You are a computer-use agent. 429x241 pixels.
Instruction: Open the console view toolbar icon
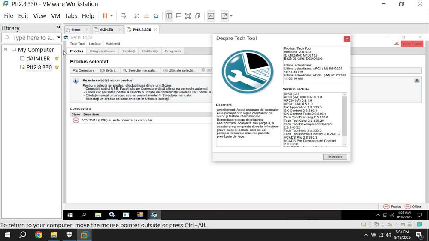click(x=211, y=16)
